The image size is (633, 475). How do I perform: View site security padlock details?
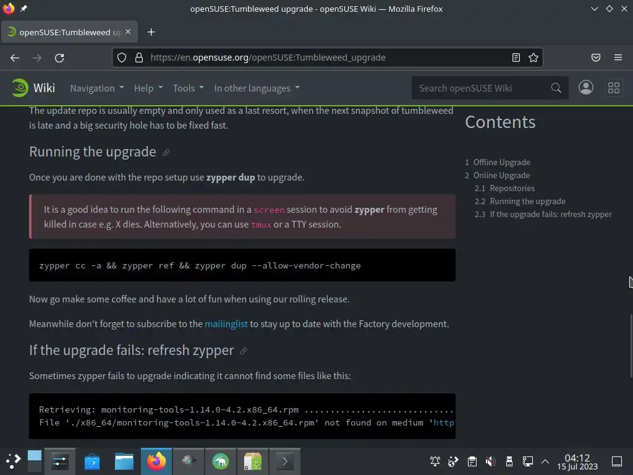click(139, 58)
